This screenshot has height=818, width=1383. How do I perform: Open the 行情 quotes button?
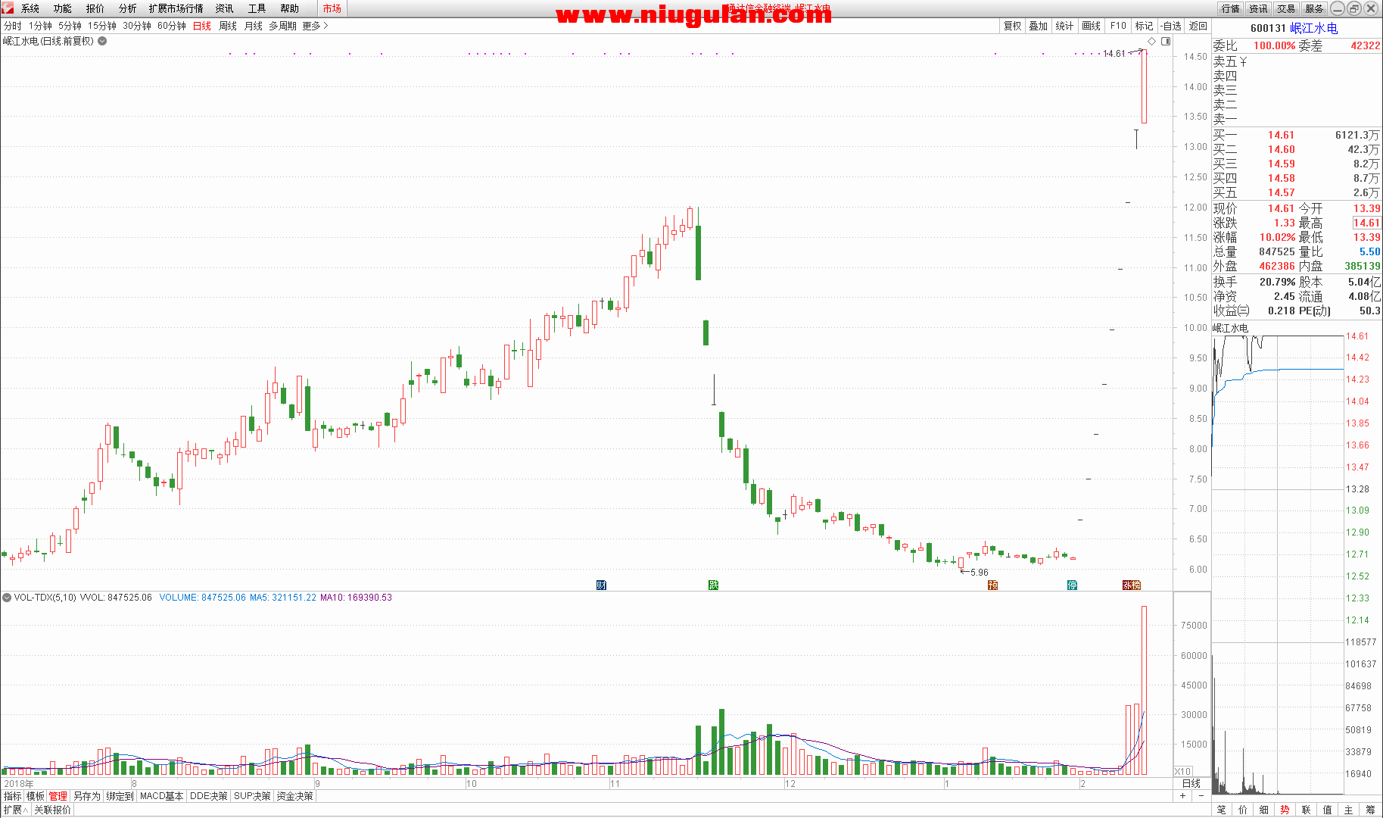pos(1231,8)
